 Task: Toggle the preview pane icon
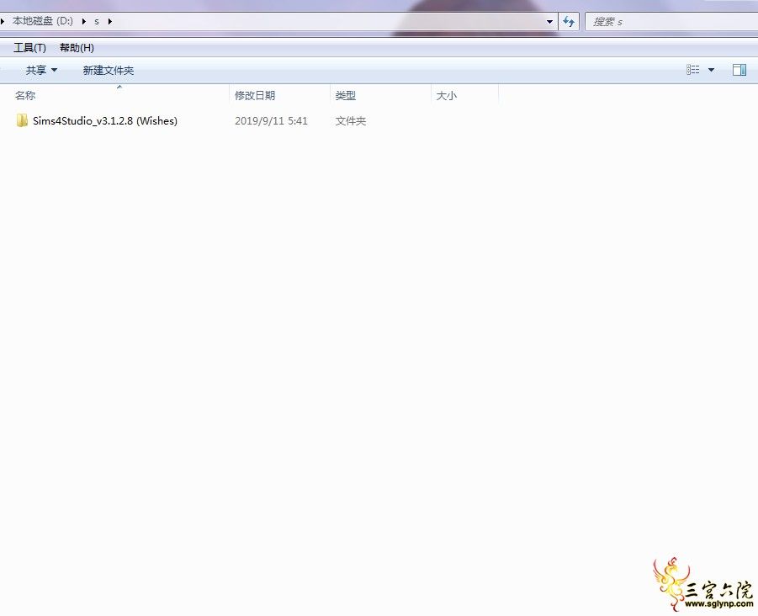739,70
